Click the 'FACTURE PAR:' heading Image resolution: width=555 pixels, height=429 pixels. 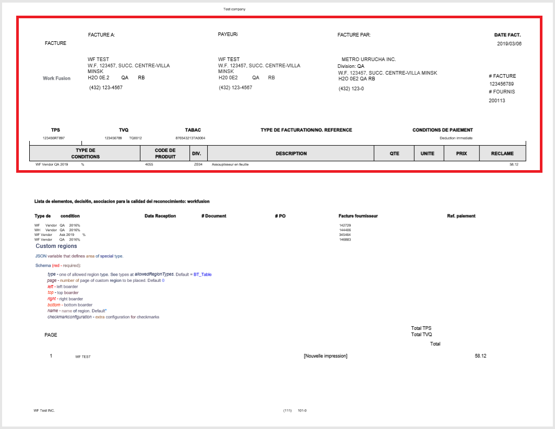(353, 34)
